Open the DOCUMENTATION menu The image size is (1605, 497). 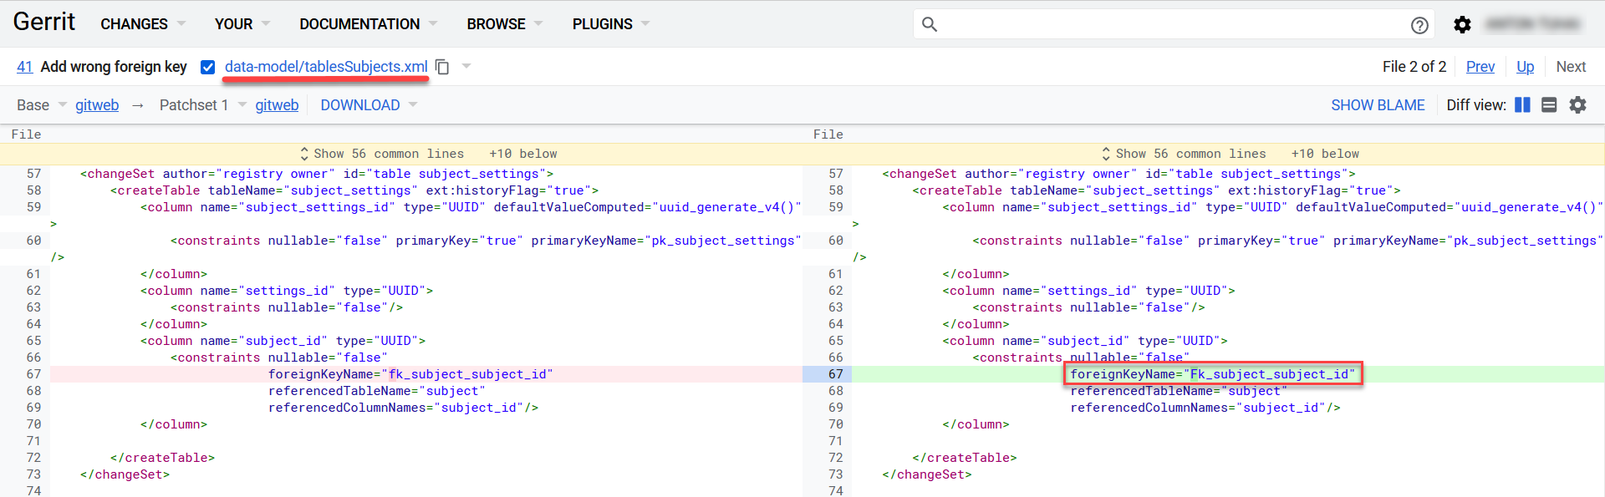tap(369, 24)
